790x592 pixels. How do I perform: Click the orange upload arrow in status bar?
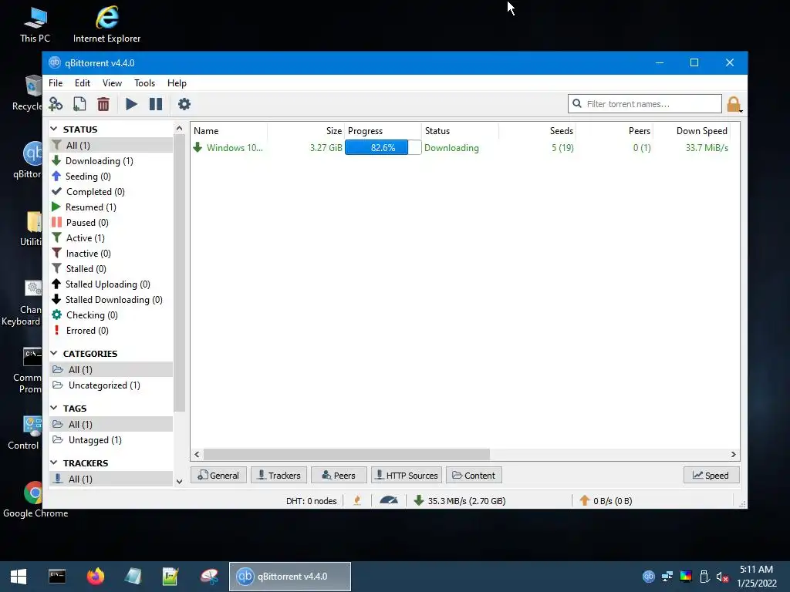(585, 500)
